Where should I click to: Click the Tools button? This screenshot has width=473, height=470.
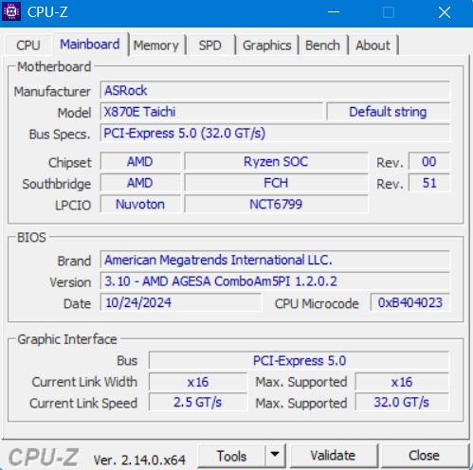point(231,456)
